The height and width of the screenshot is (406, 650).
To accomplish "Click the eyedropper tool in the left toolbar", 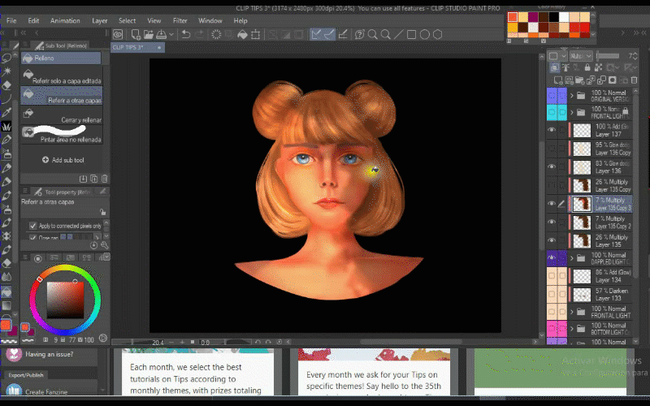I will (x=6, y=112).
